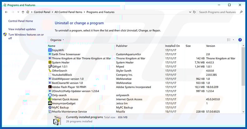Open the Organize dropdown menu
Image resolution: width=247 pixels, height=129 pixels.
pyautogui.click(x=57, y=40)
